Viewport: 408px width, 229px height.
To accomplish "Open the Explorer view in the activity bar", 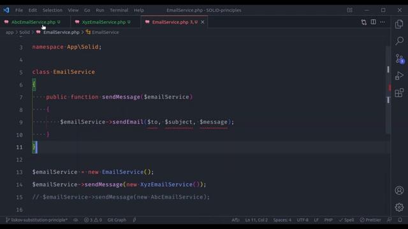I will pos(399,24).
